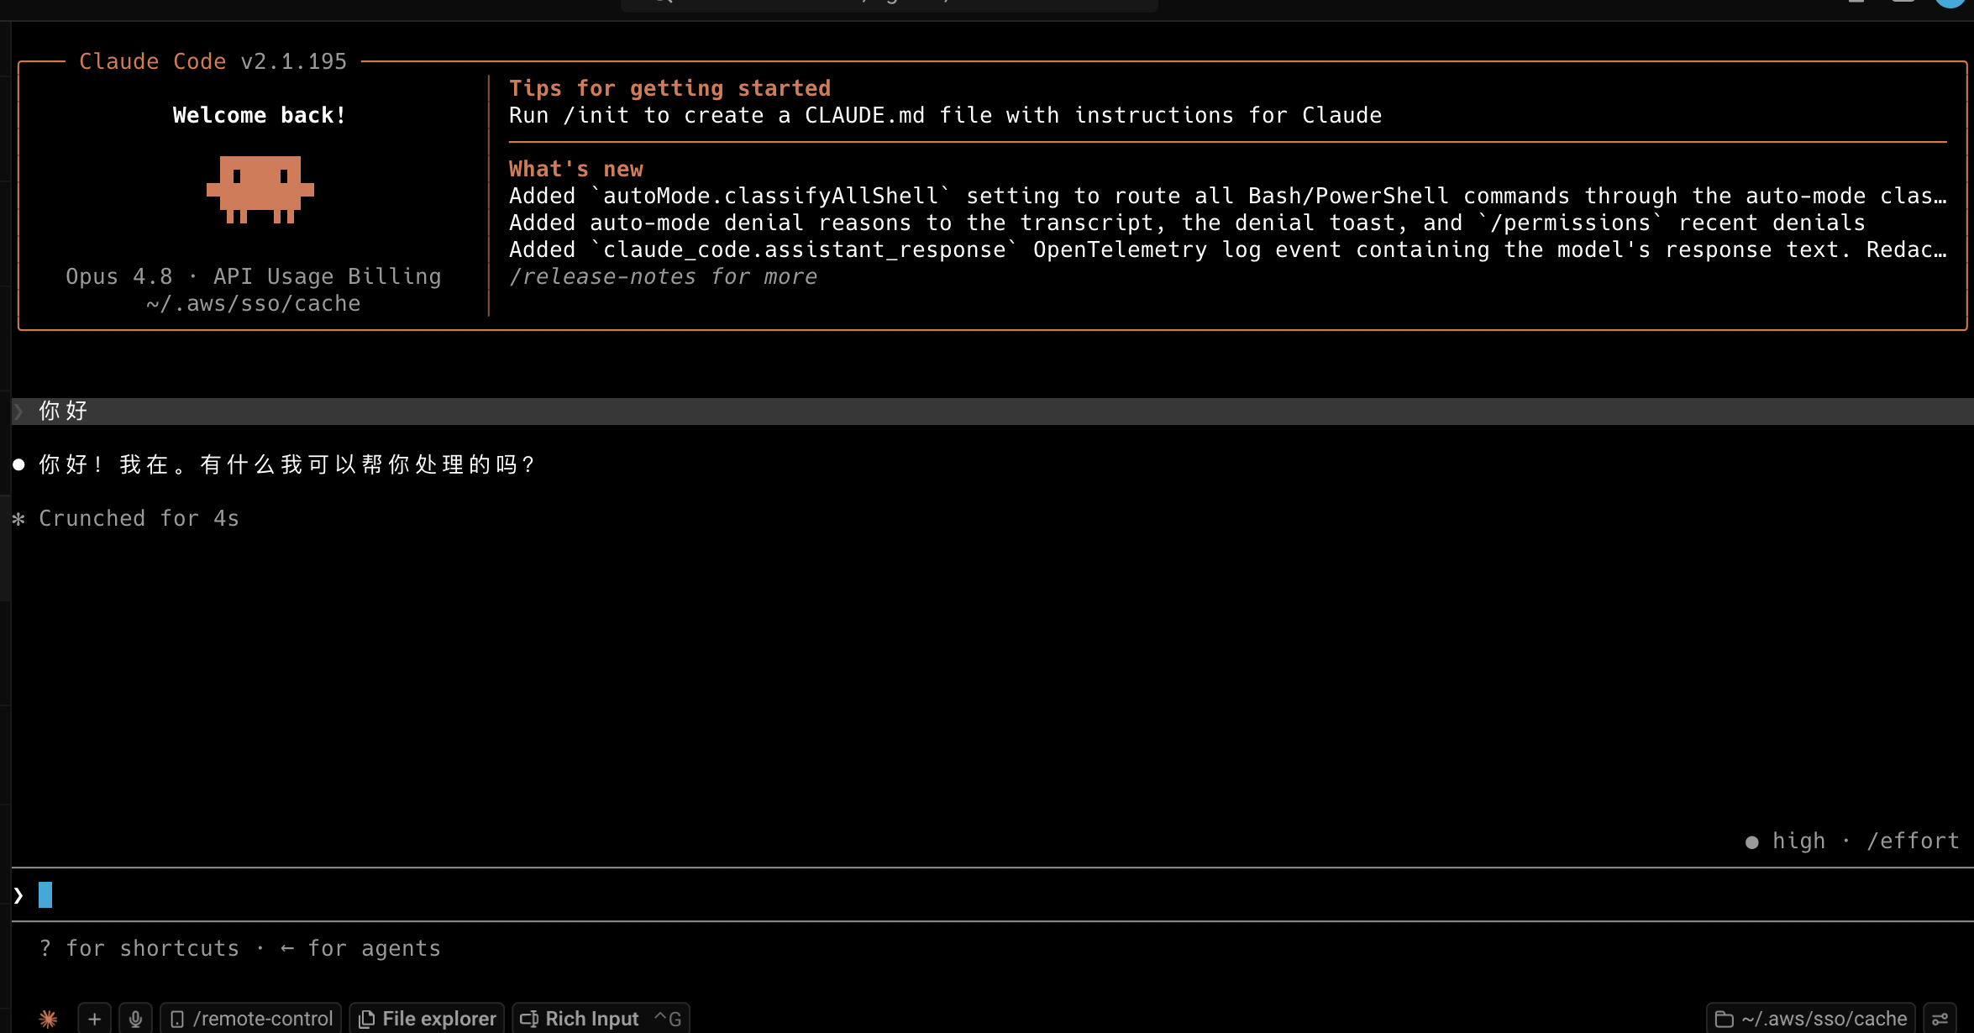
Task: Run the /remote-control command button
Action: coord(251,1019)
